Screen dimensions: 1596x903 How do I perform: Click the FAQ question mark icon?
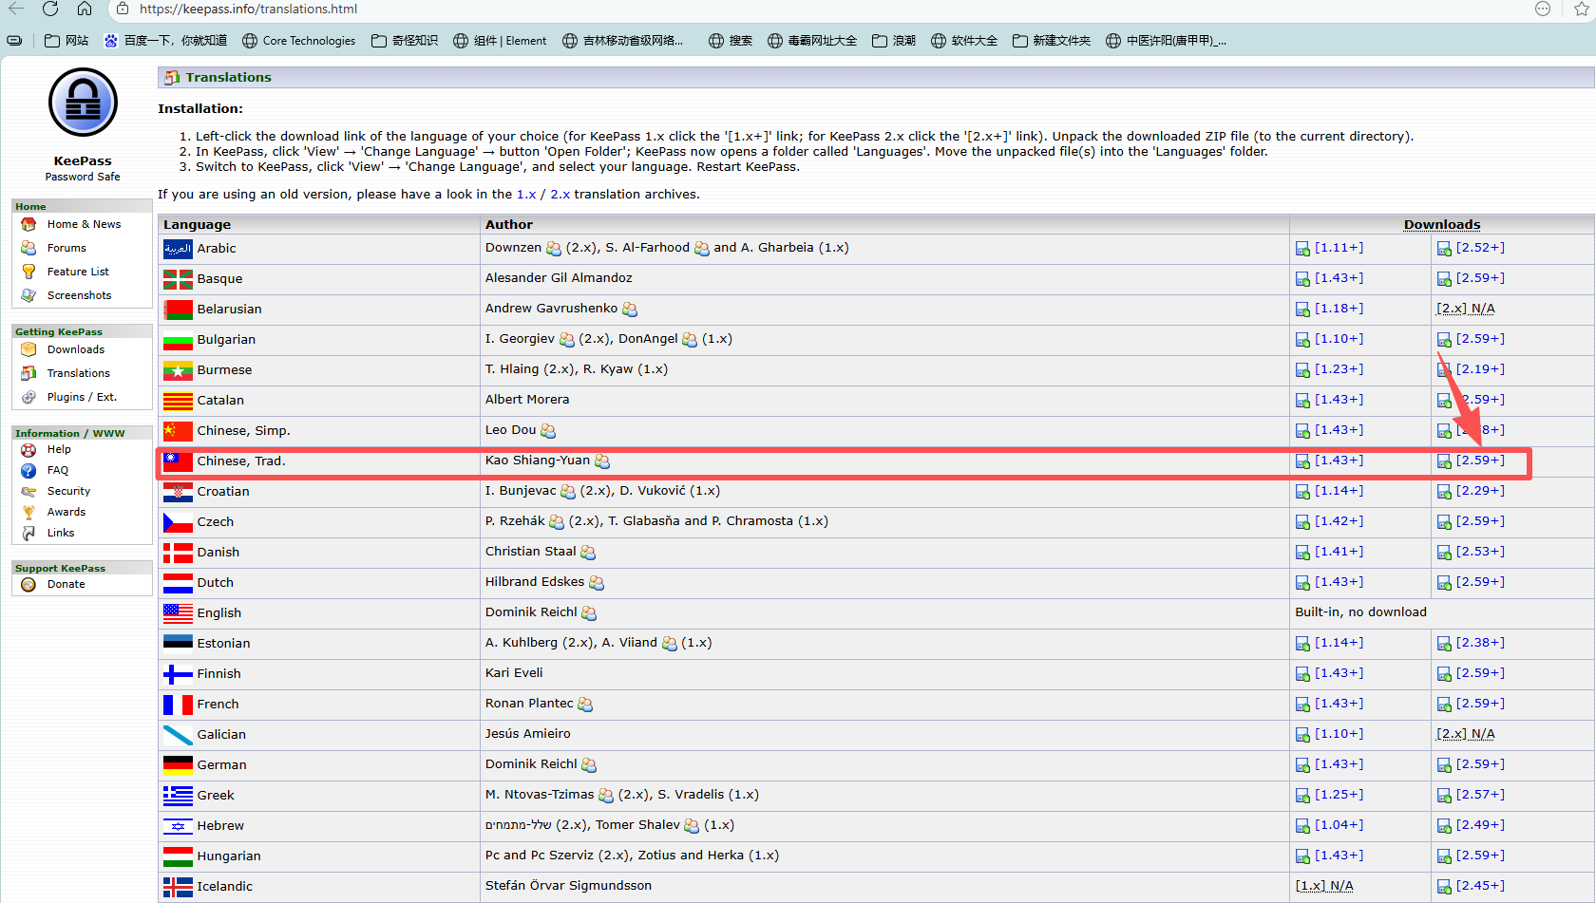coord(28,470)
